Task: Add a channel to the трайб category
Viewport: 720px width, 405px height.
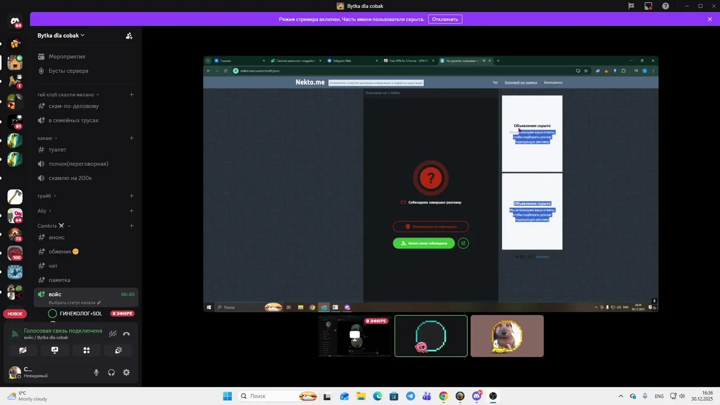Action: 132,196
